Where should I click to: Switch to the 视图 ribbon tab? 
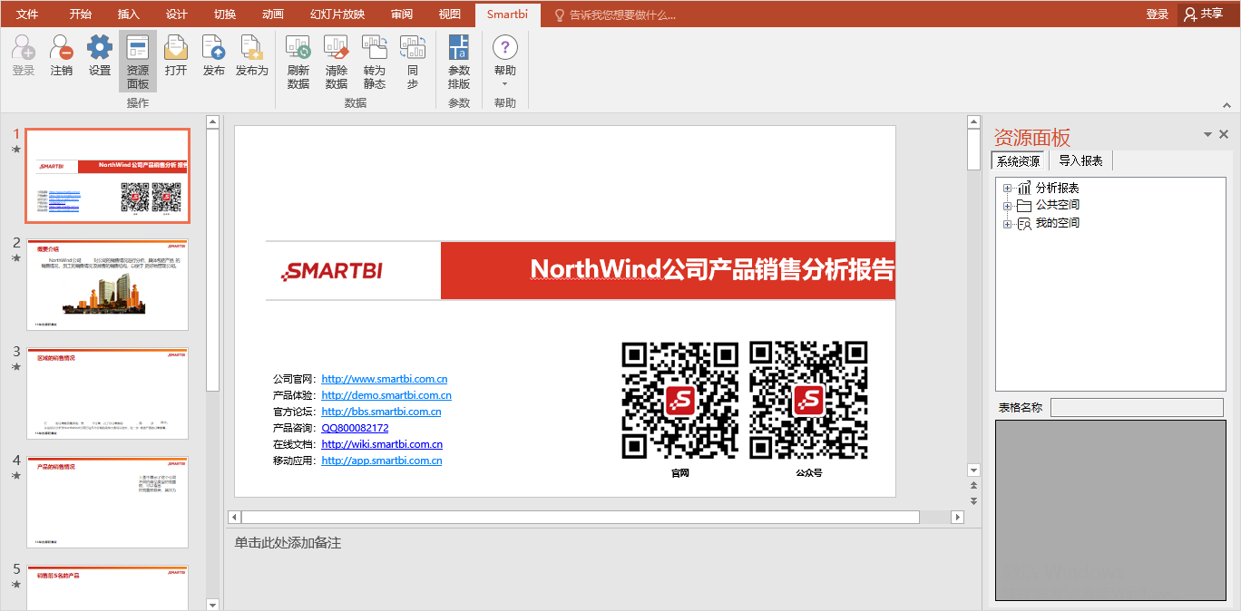tap(449, 14)
